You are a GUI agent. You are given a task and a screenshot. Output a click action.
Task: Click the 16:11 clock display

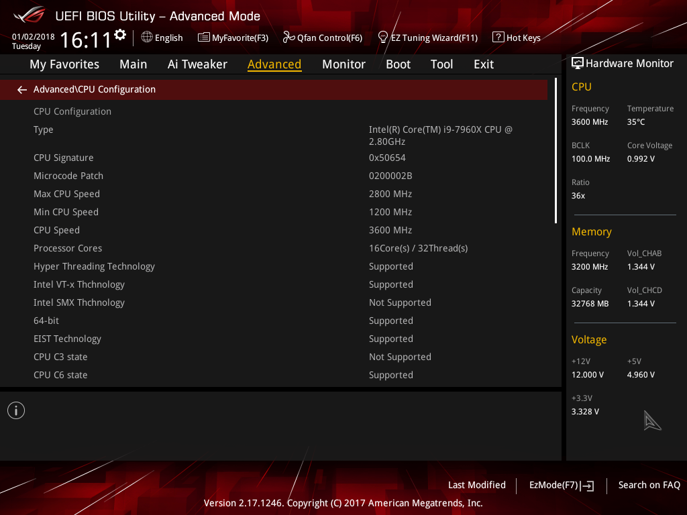(x=85, y=40)
